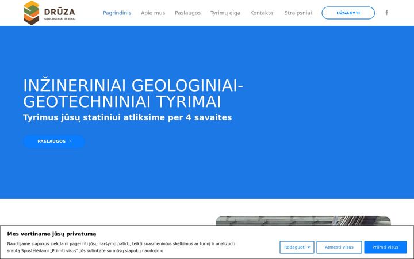Expand the Redaguoti cookie options dropdown
The height and width of the screenshot is (259, 414).
tap(297, 247)
